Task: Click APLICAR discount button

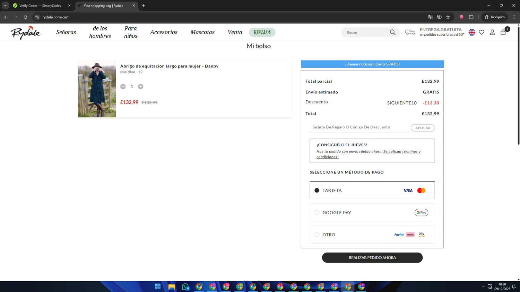Action: 423,128
